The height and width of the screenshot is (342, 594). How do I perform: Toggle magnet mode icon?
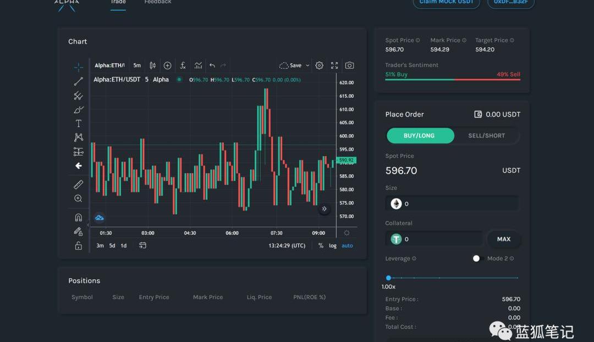79,217
